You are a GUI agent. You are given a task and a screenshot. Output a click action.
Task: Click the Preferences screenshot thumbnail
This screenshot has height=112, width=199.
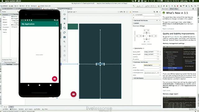pyautogui.click(x=179, y=58)
